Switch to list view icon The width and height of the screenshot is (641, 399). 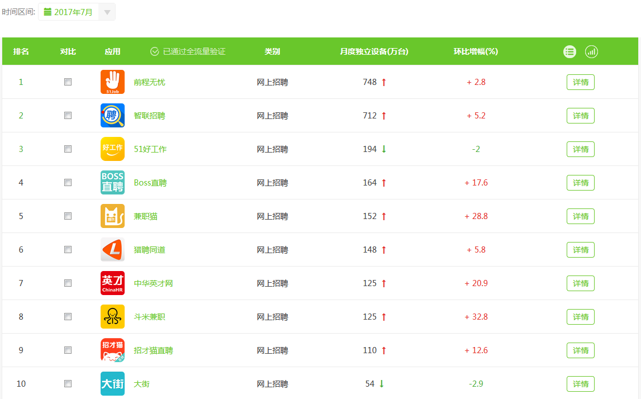[x=569, y=51]
